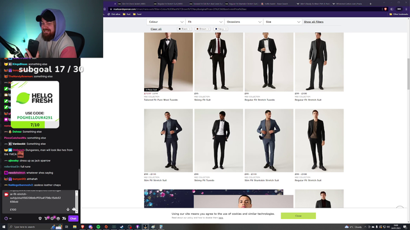The image size is (410, 230).
Task: Open the Other bookmarks folder
Action: coord(398,14)
